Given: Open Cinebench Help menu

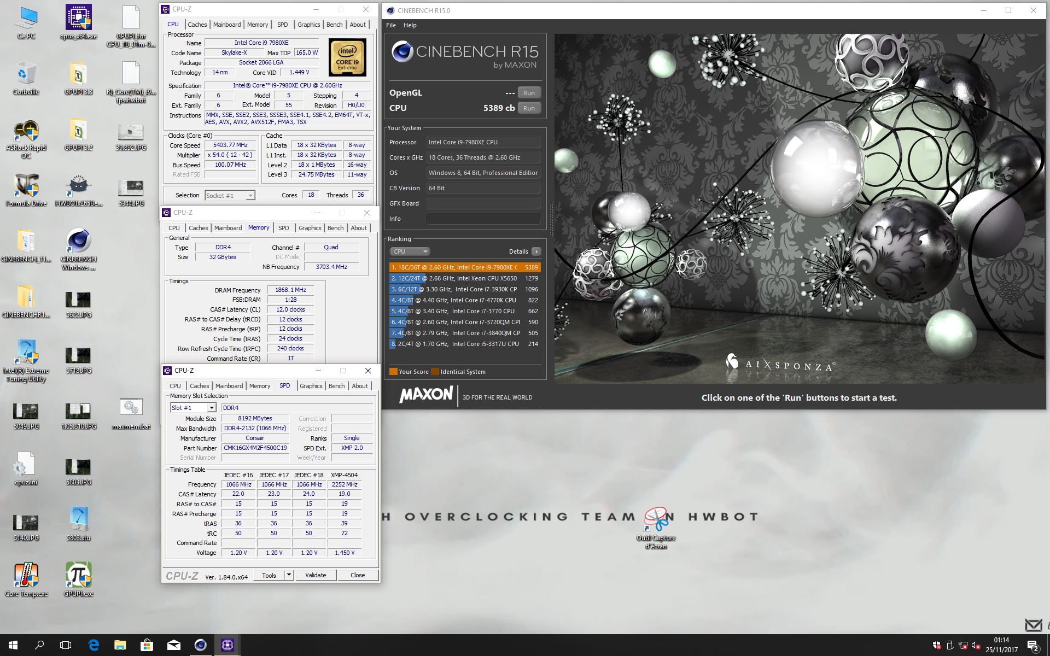Looking at the screenshot, I should [x=410, y=25].
